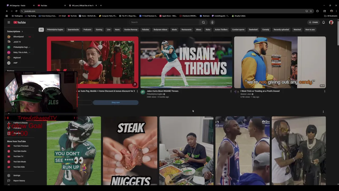Select the Philadelphia Eagles filter chip

[x=55, y=30]
